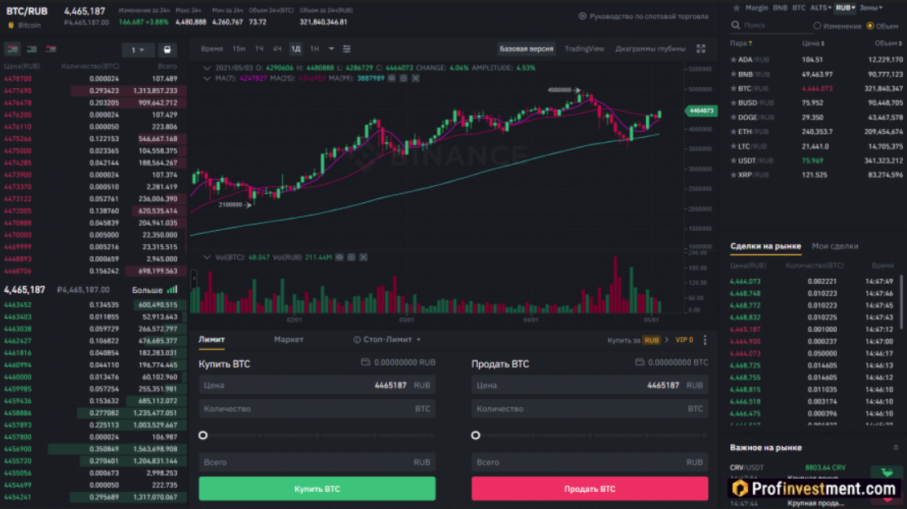
Task: Hide the MA indicator with the eye icon
Action: (392, 78)
